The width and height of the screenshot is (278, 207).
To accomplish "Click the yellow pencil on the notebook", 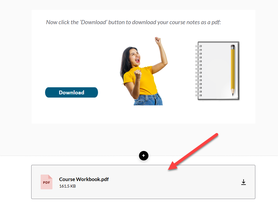I will 233,70.
